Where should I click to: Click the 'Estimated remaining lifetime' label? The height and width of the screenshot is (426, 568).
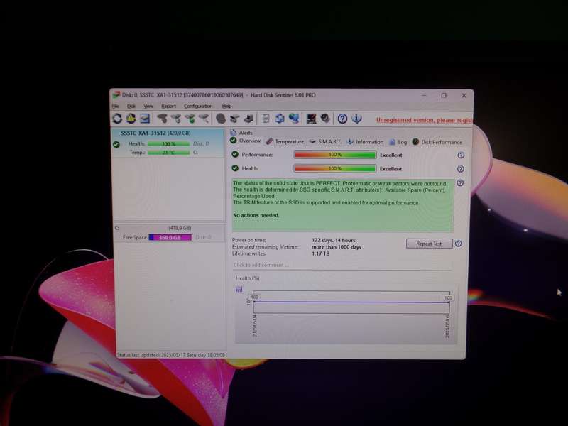[265, 246]
